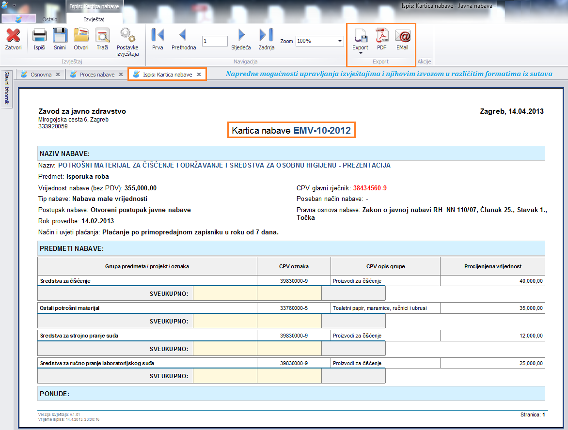The width and height of the screenshot is (568, 430).
Task: Open the Zoom 100% combo box
Action: 319,41
